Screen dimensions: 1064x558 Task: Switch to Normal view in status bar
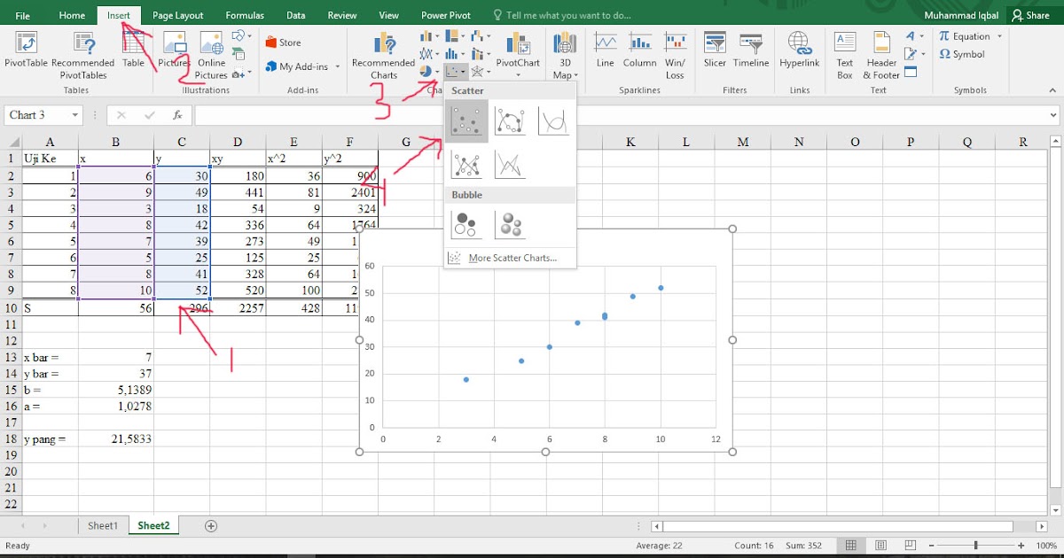pos(850,546)
